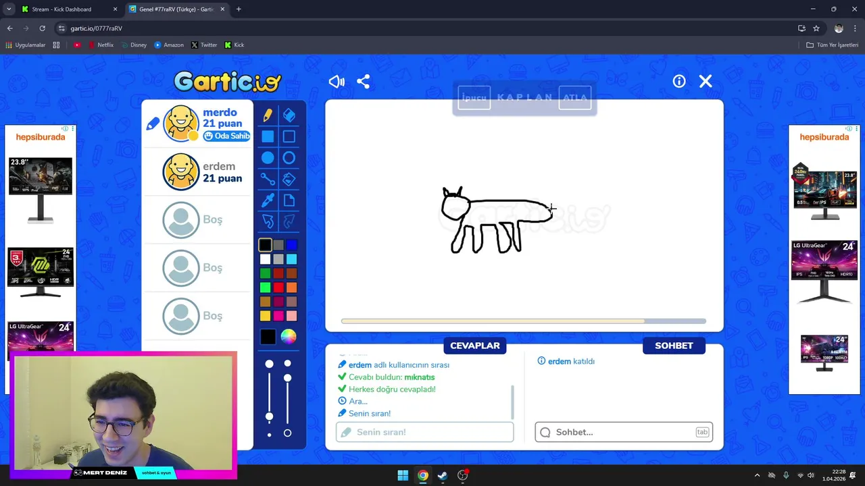The height and width of the screenshot is (486, 865).
Task: Open a new browser tab
Action: coord(239,9)
